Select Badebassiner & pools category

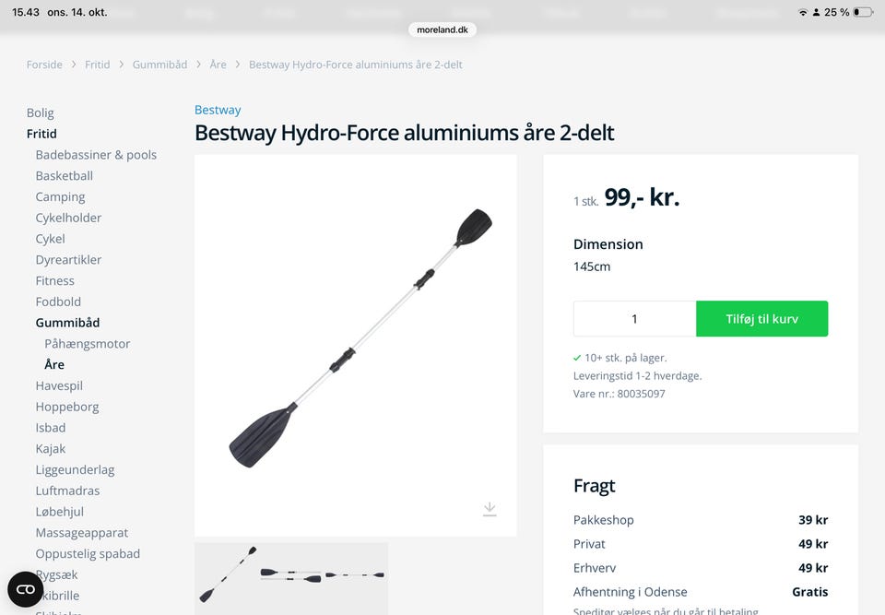click(x=96, y=155)
